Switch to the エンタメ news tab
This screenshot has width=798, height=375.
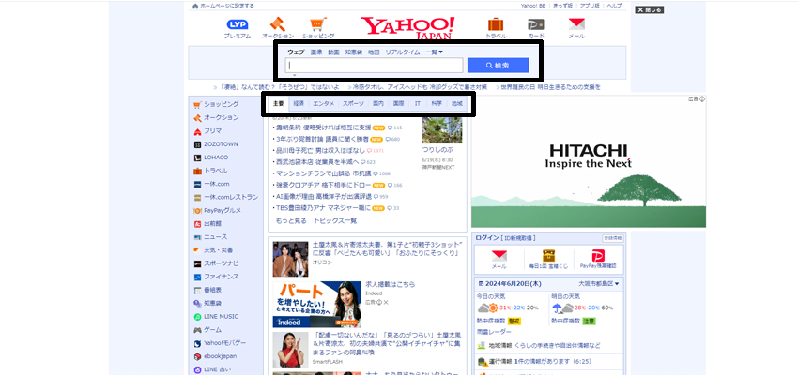tap(323, 103)
